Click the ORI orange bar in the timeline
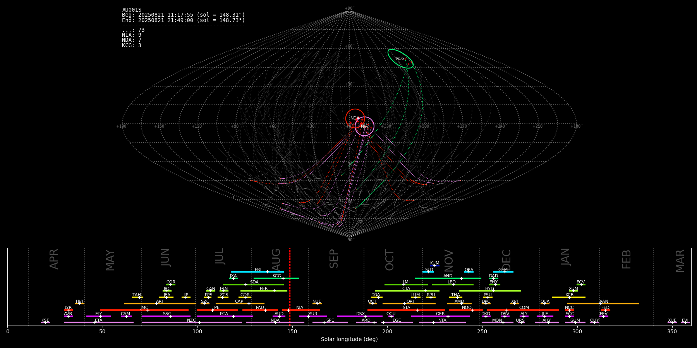Viewport: 697px width, 348px height. (409, 304)
